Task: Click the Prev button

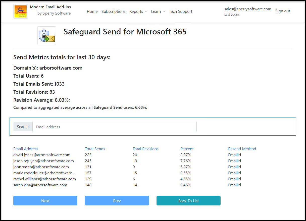Action: click(x=117, y=201)
